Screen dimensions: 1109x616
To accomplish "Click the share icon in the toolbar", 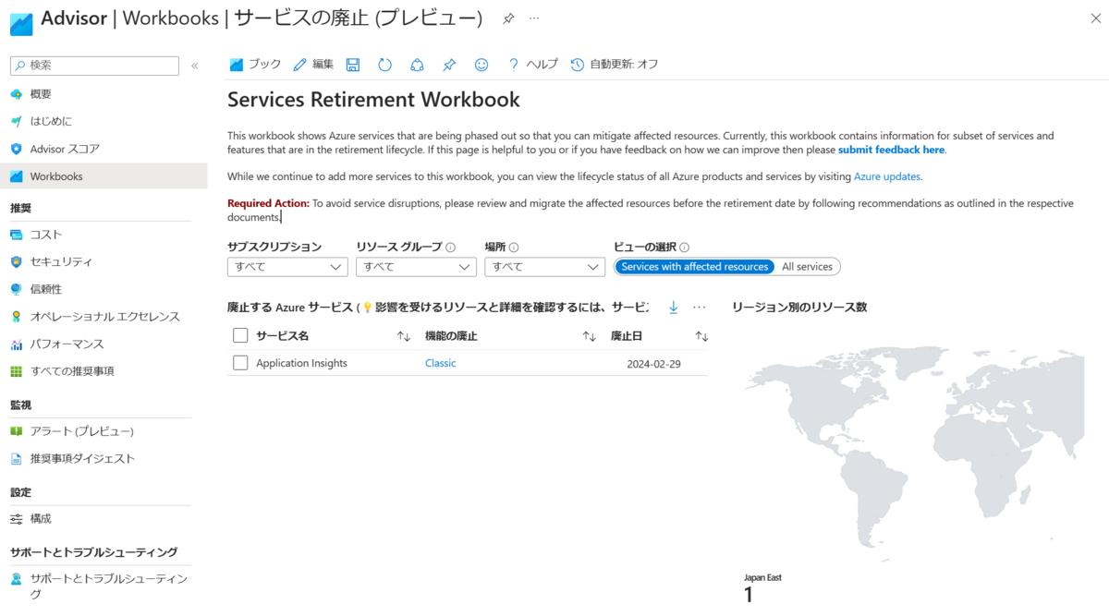I will [x=417, y=65].
